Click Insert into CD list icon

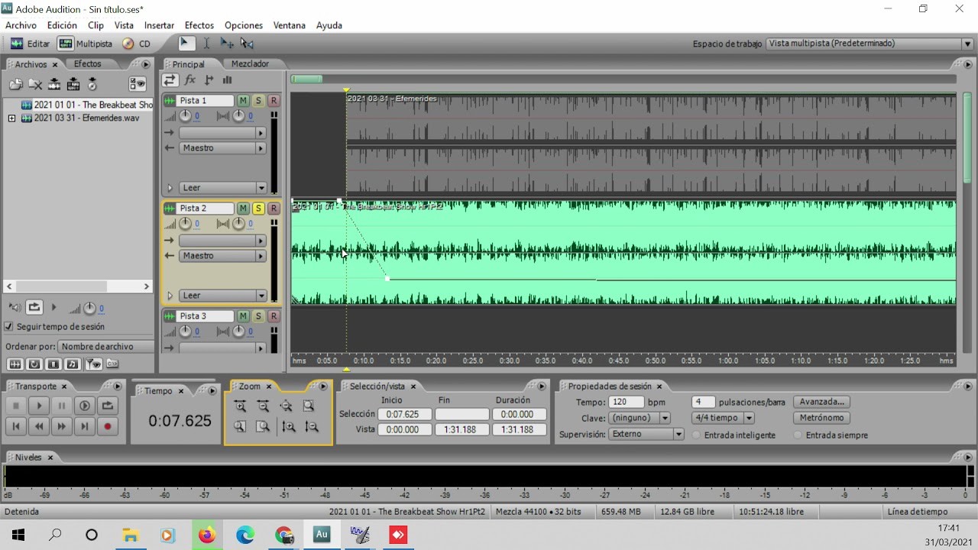pos(73,84)
